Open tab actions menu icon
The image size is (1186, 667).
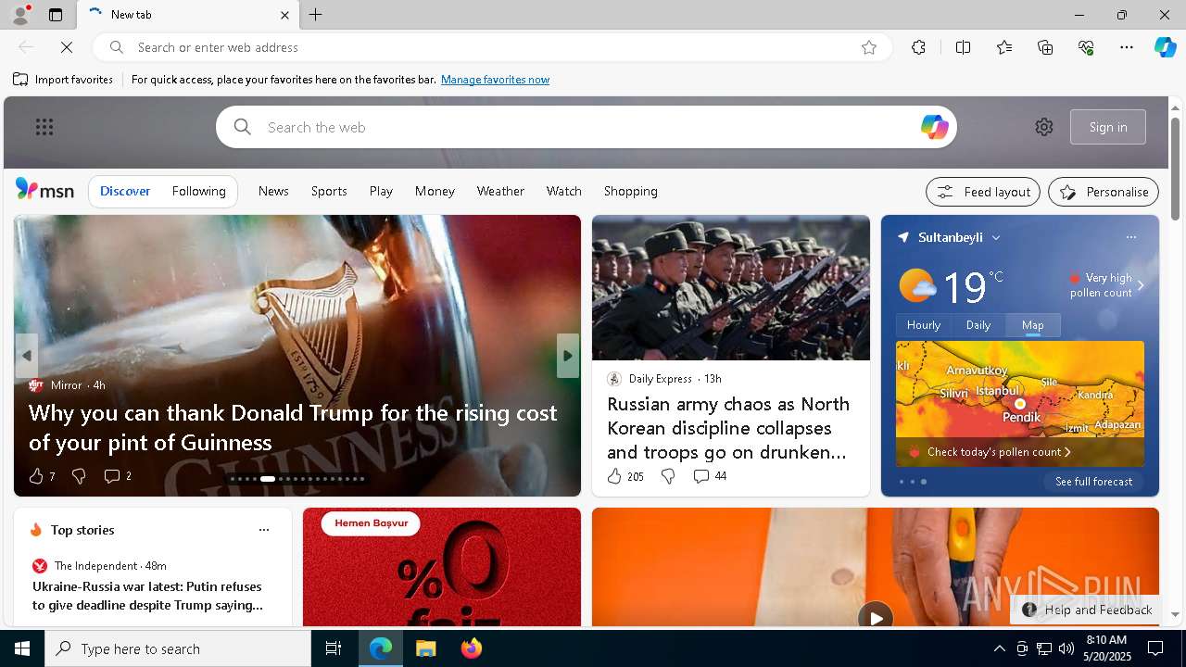pyautogui.click(x=56, y=15)
